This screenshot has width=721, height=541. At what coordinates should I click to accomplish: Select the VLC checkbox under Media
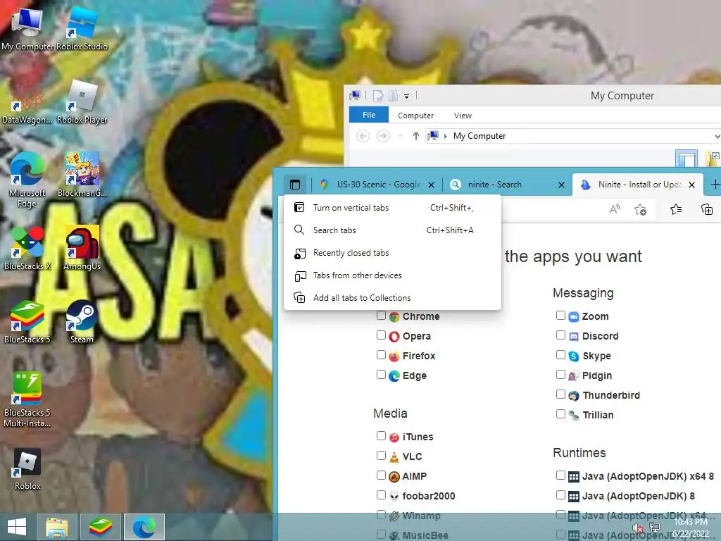click(x=381, y=456)
